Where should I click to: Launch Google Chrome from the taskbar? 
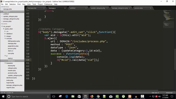point(98,97)
